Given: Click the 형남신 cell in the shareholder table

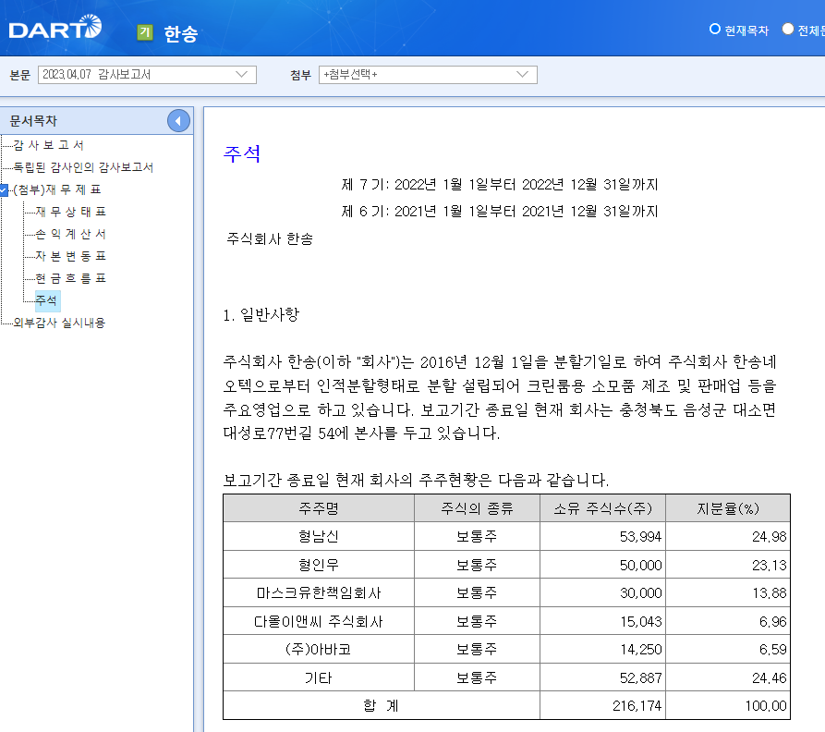Looking at the screenshot, I should click(x=318, y=535).
